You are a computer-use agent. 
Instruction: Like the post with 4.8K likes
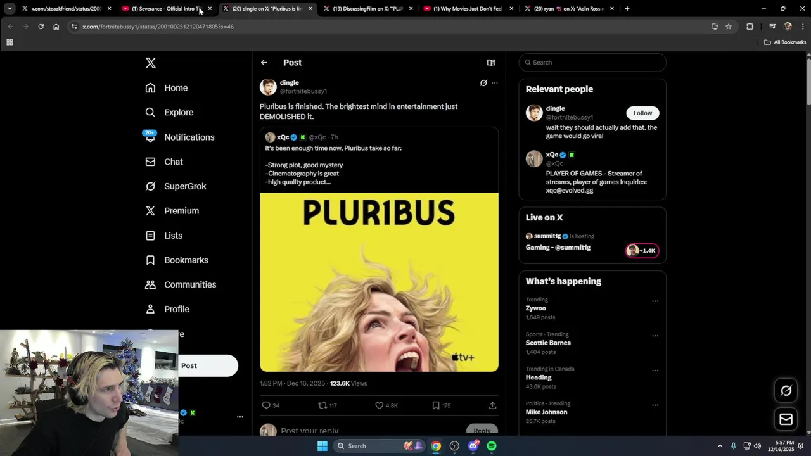(x=386, y=405)
